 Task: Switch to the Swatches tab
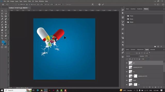(x=133, y=9)
